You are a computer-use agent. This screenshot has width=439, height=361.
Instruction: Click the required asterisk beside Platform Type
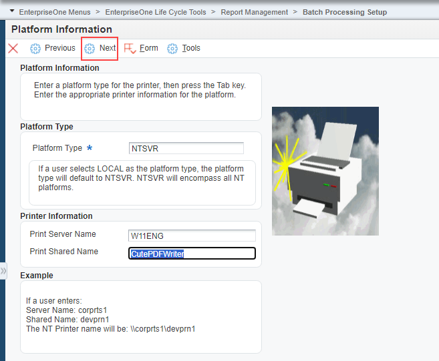point(90,147)
